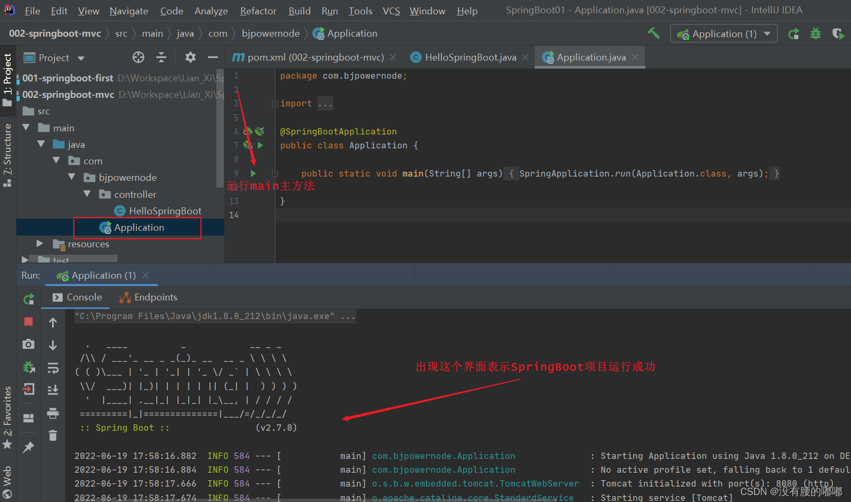Open Project panel settings gear
The image size is (851, 502).
point(190,57)
